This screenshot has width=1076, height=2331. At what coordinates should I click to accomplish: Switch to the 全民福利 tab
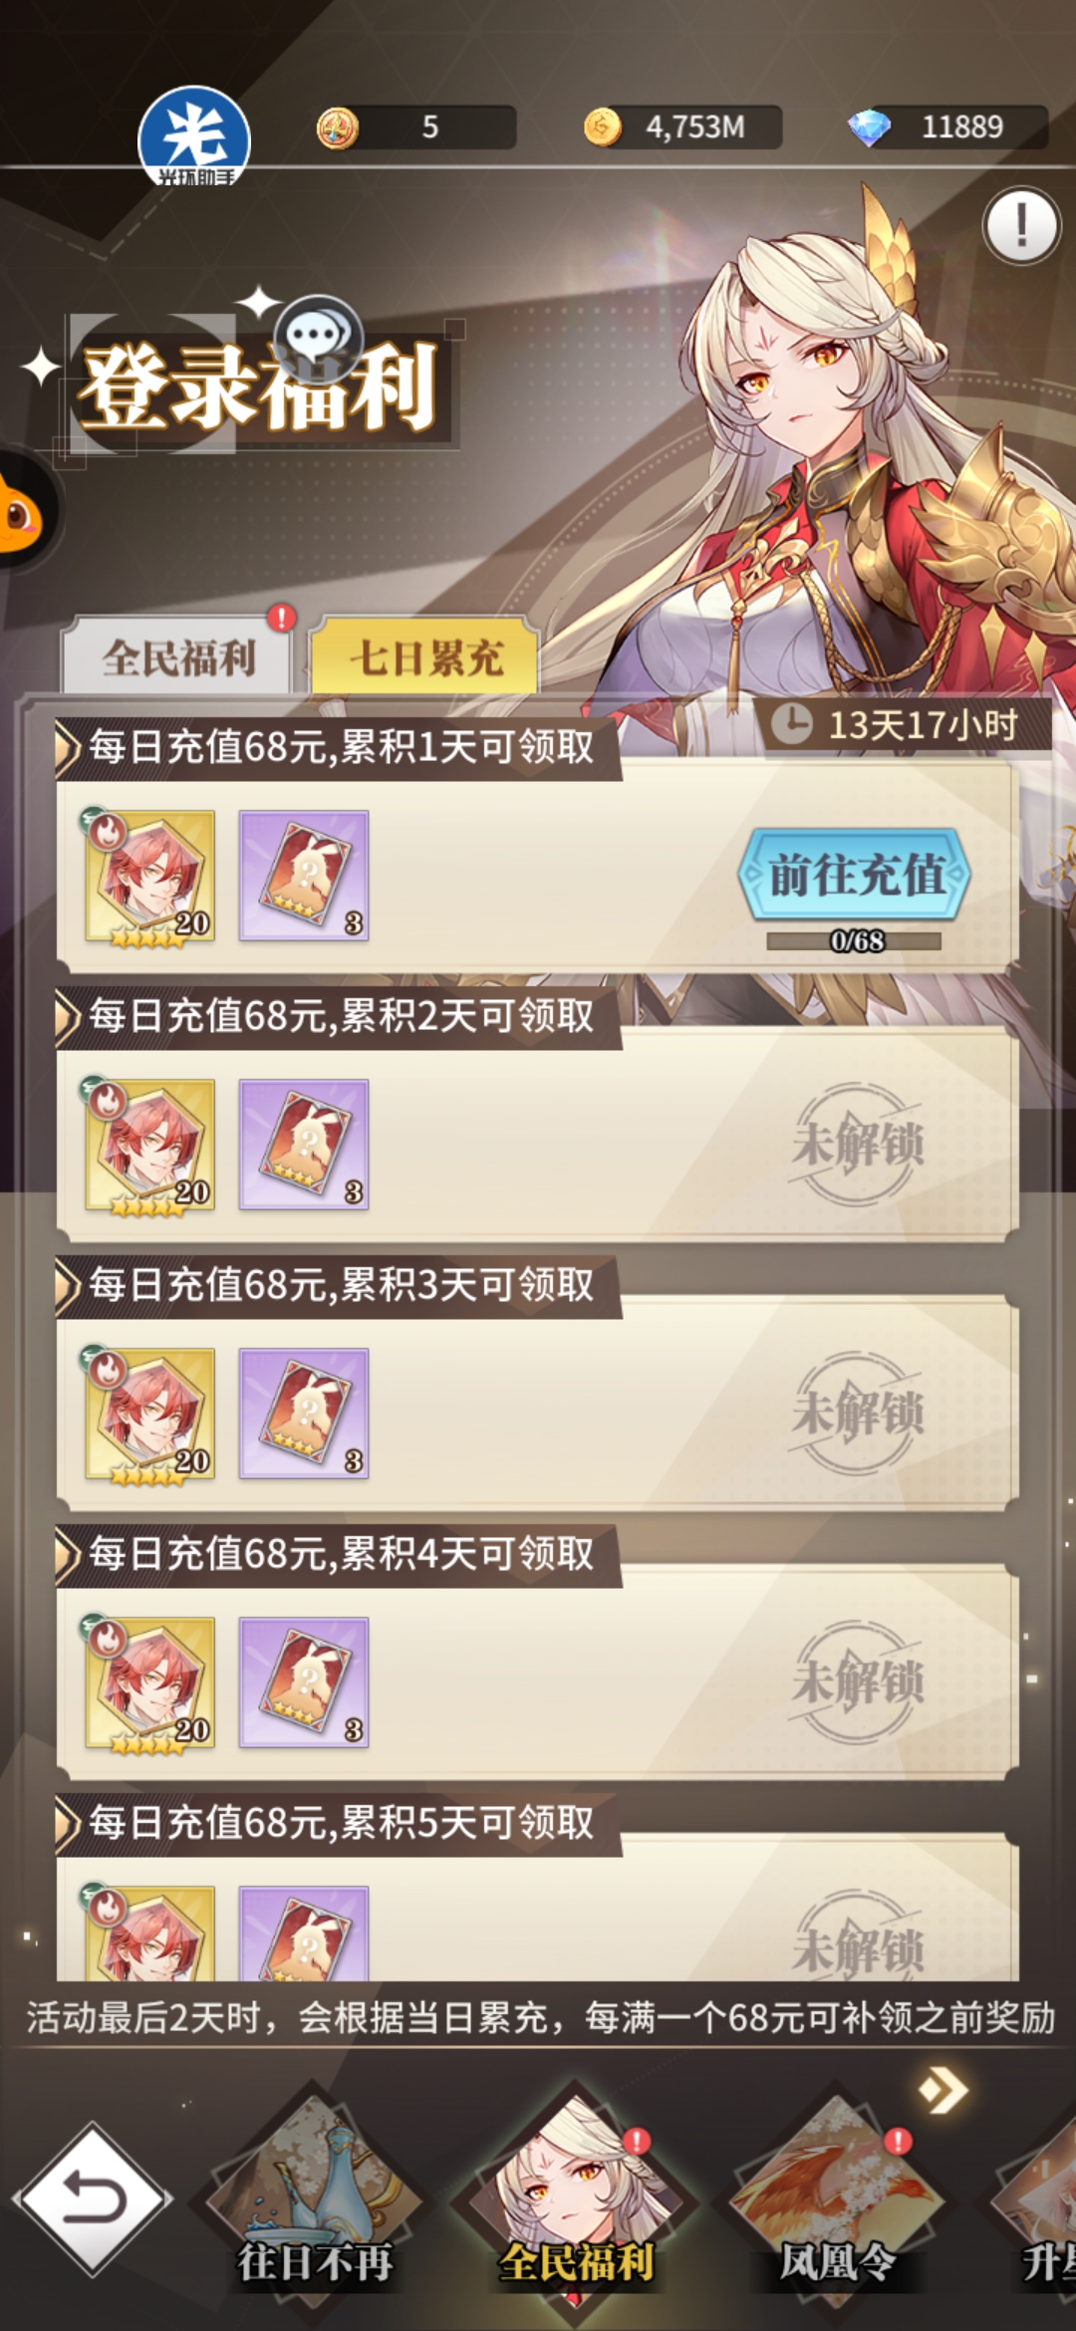(177, 657)
